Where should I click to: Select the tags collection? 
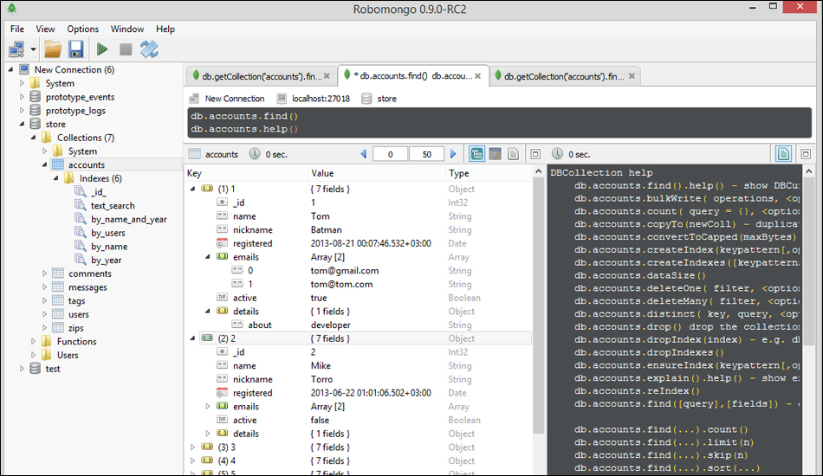pos(76,300)
